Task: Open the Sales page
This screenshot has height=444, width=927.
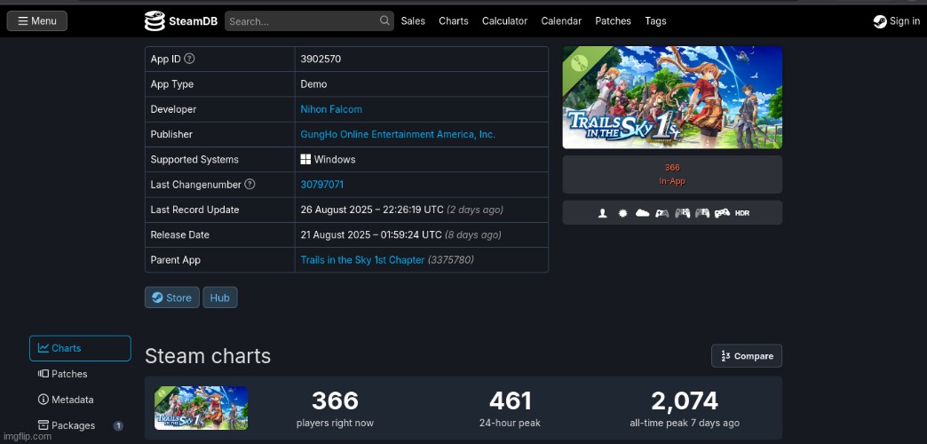Action: (x=413, y=20)
